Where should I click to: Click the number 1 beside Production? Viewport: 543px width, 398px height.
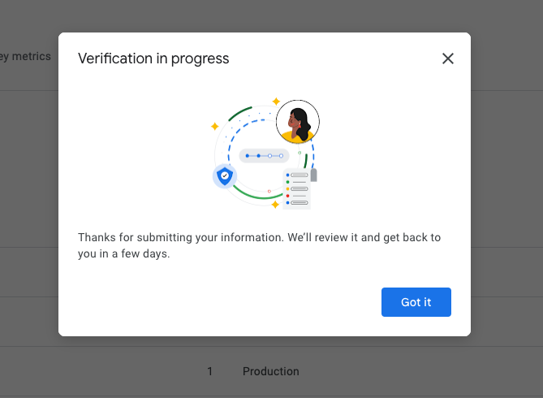tap(209, 371)
